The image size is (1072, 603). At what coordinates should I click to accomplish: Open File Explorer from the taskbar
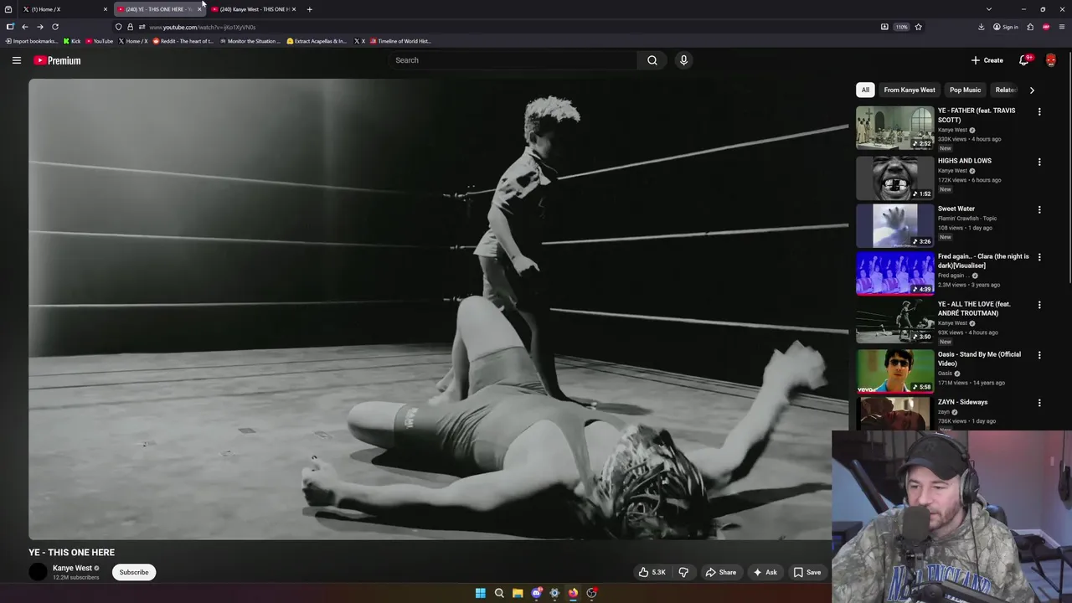click(518, 593)
